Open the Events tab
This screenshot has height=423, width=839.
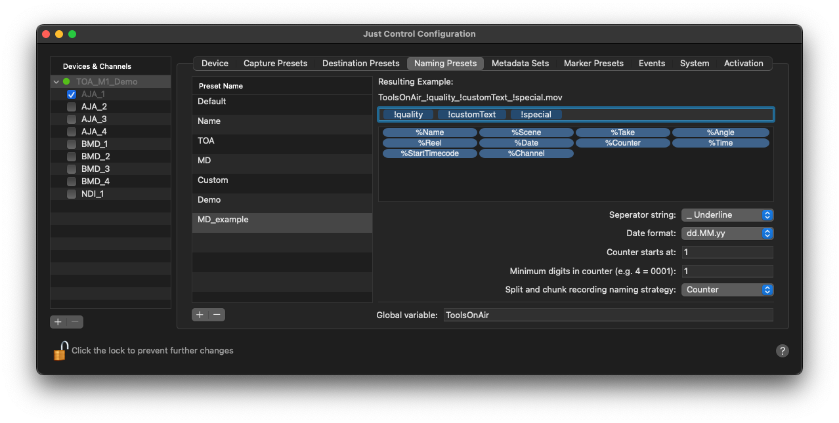652,64
